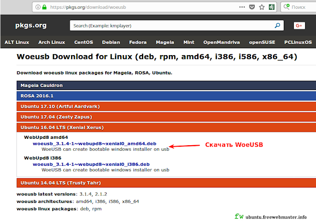Click the pkgs.org package search field
This screenshot has height=223, width=316.
click(x=177, y=26)
